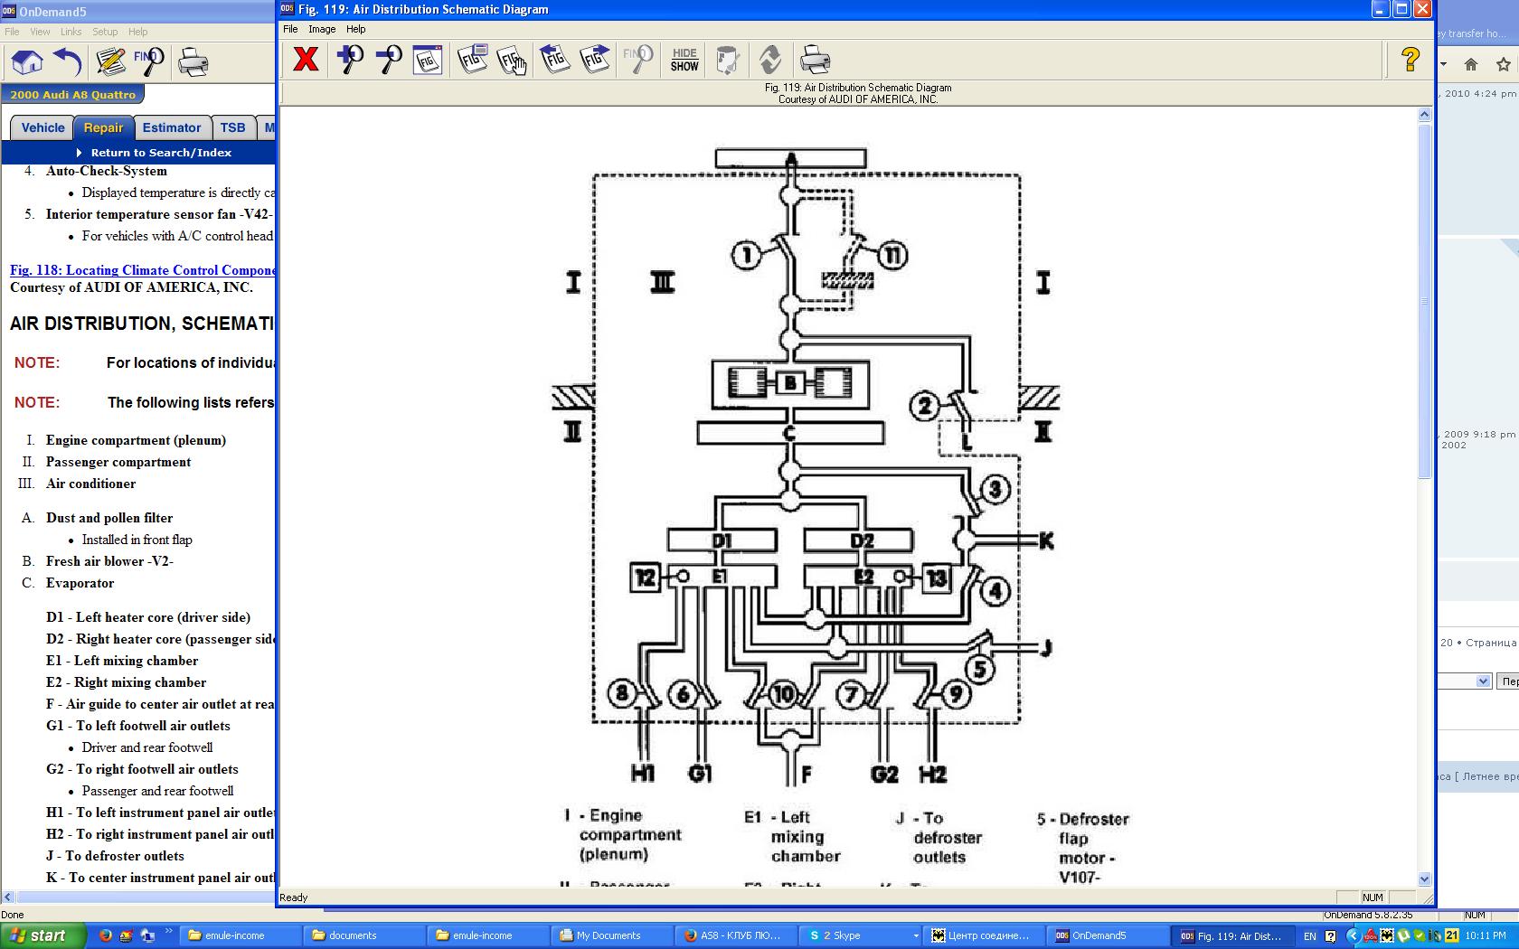The image size is (1519, 949).
Task: Open the question mark help icon
Action: 1410,60
